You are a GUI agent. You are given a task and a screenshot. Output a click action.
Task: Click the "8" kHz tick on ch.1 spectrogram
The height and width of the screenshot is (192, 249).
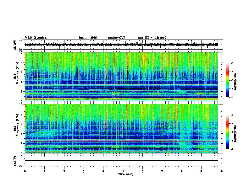click(22, 62)
